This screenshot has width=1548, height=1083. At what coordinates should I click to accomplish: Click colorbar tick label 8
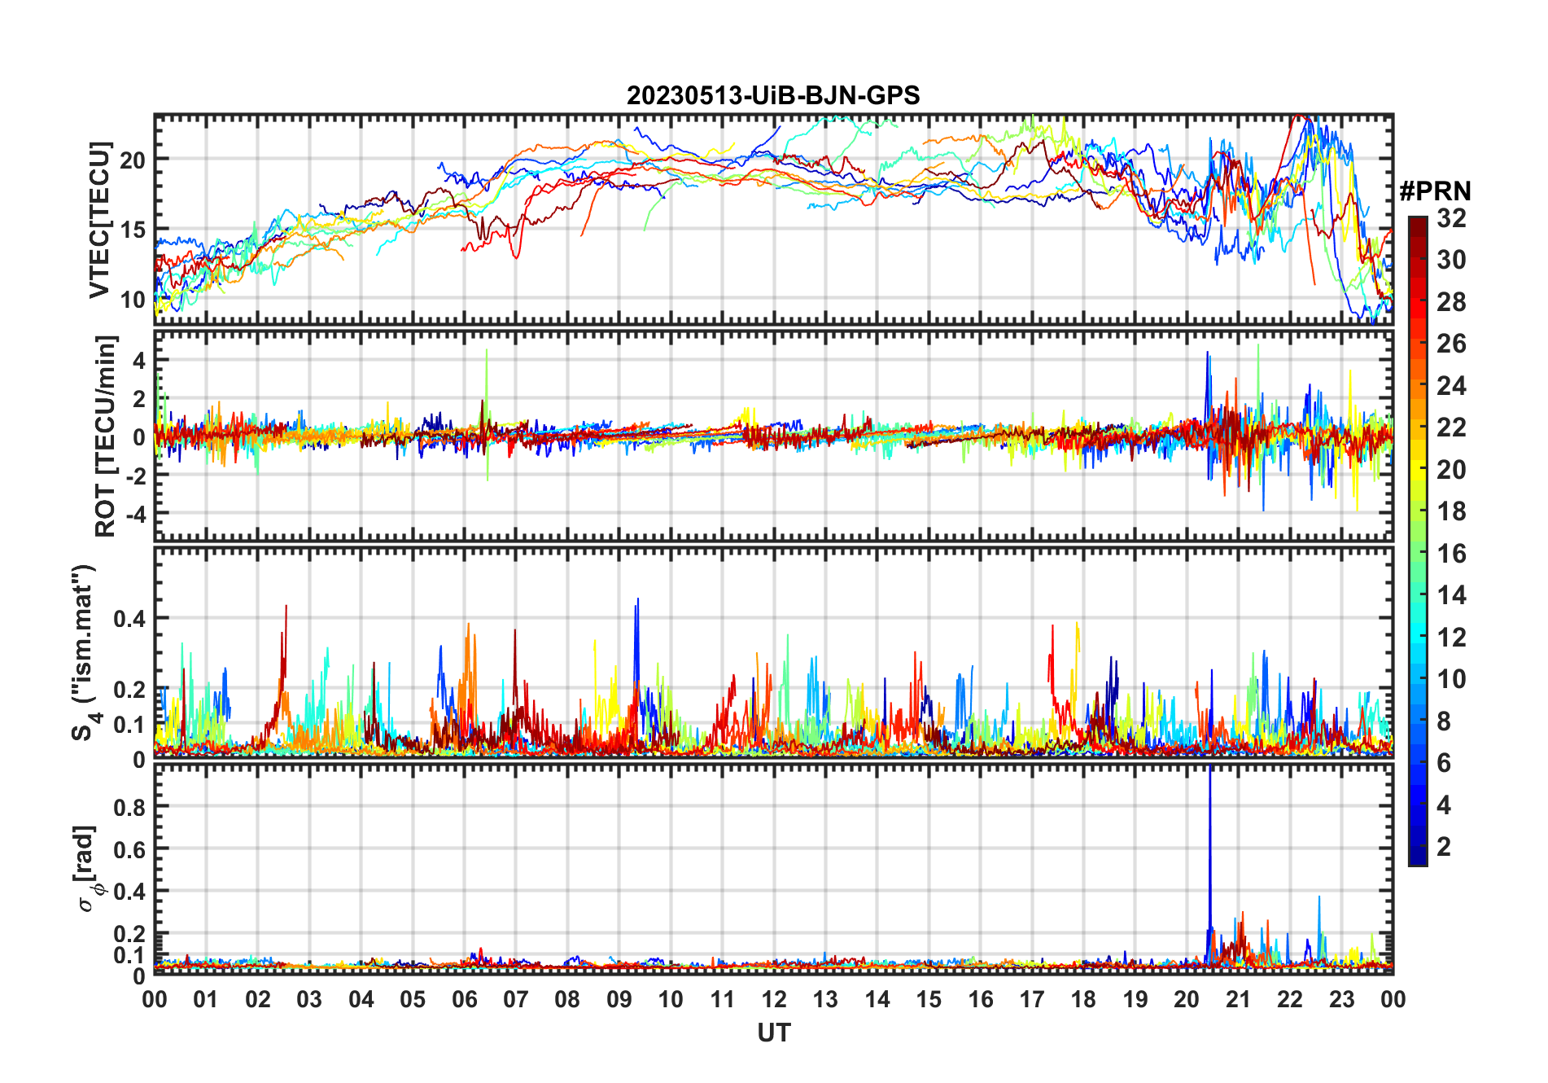pyautogui.click(x=1444, y=721)
